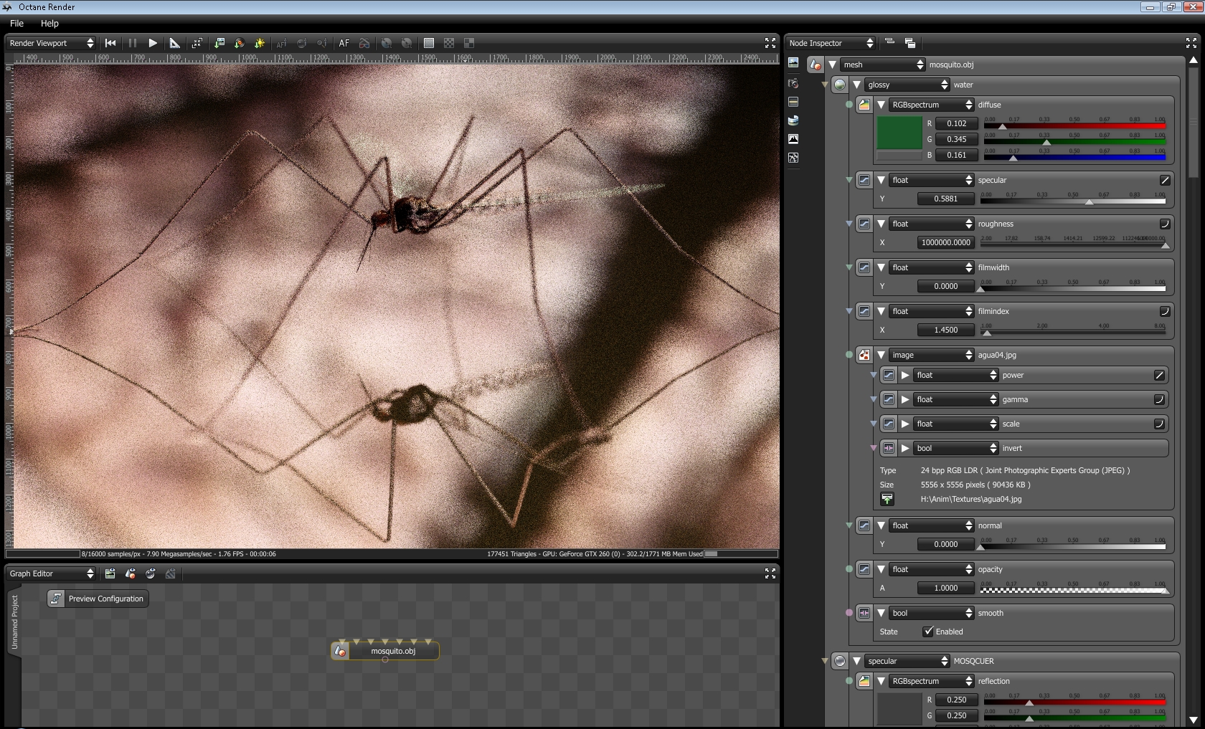Viewport: 1205px width, 729px height.
Task: Click the stacked bars icon in Node Inspector toolbar
Action: click(889, 42)
